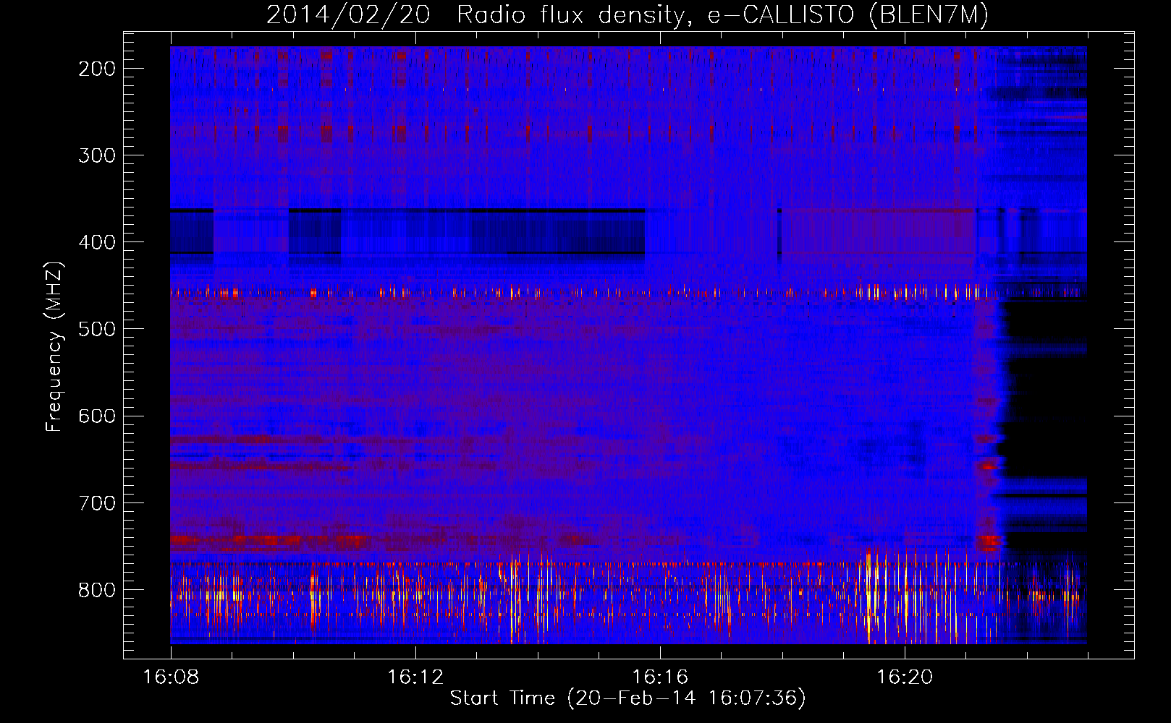Click the 800 frequency tick label
The width and height of the screenshot is (1171, 723).
[97, 590]
